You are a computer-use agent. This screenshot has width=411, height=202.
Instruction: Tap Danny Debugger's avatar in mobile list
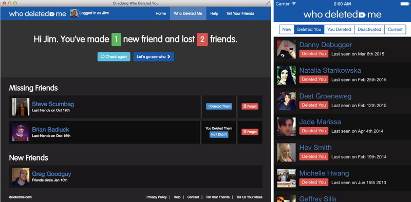coord(287,50)
